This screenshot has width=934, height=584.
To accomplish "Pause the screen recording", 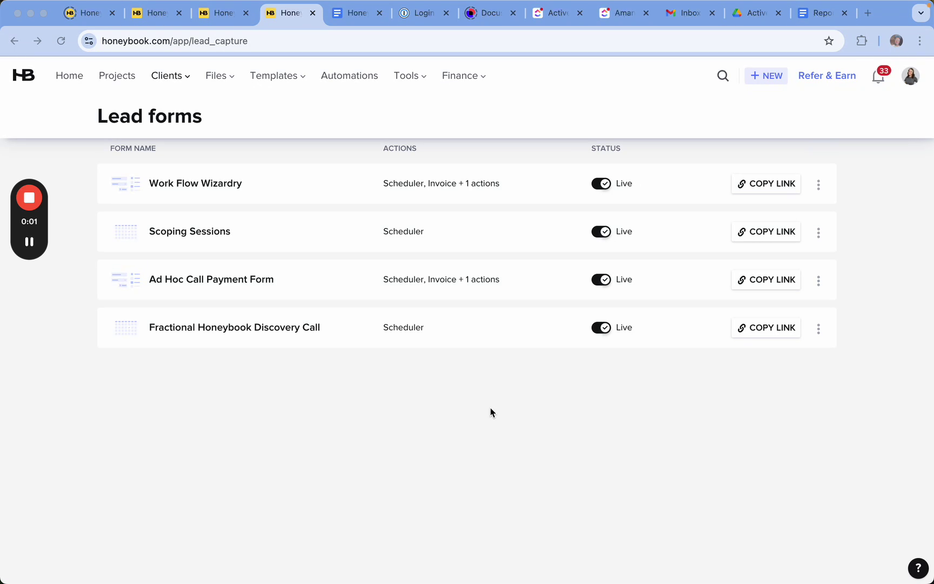I will click(x=29, y=242).
